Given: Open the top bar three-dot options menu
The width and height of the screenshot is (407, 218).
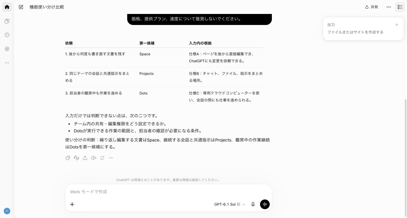Looking at the screenshot, I should click(x=389, y=7).
